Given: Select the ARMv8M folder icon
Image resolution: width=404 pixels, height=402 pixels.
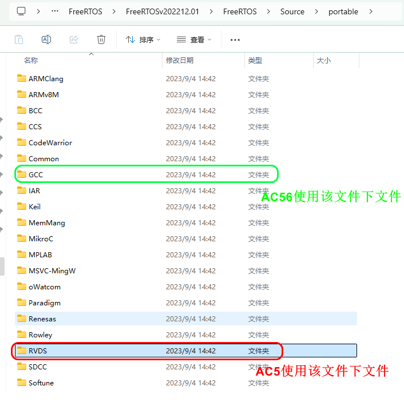Looking at the screenshot, I should coord(22,94).
